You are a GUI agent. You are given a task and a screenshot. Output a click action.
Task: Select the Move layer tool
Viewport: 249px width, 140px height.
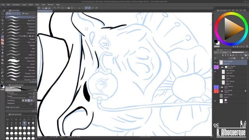pos(2,23)
